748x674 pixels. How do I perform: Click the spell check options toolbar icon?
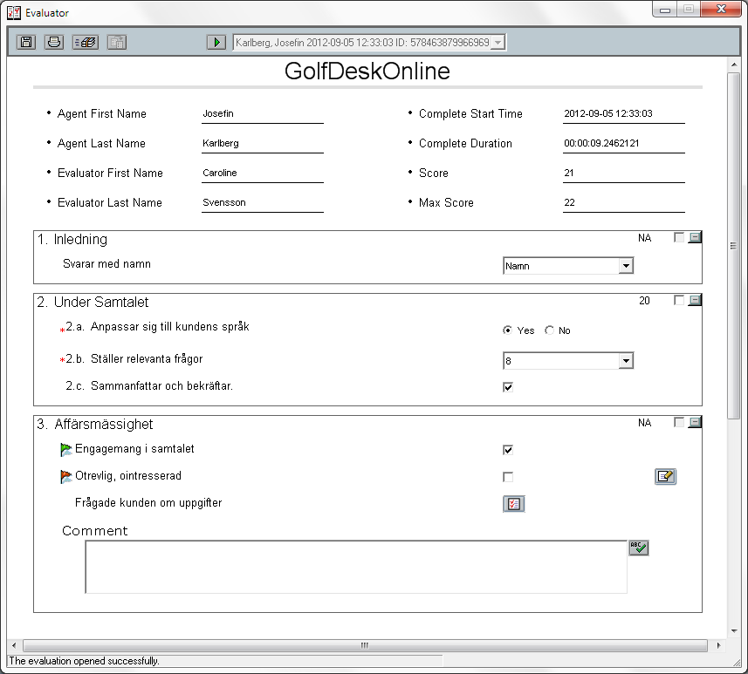(x=86, y=42)
